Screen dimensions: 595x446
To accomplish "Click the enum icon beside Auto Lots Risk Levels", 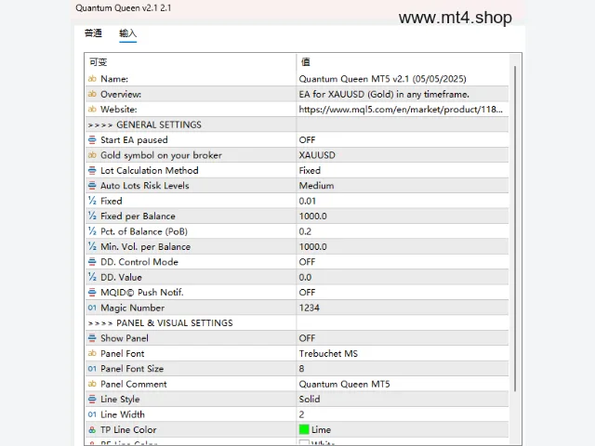I will (92, 186).
